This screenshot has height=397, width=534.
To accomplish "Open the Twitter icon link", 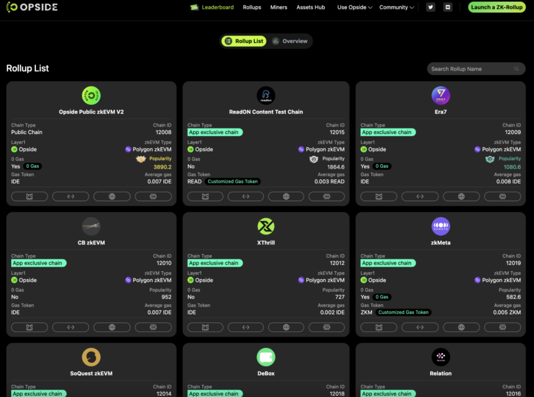I will pyautogui.click(x=430, y=7).
